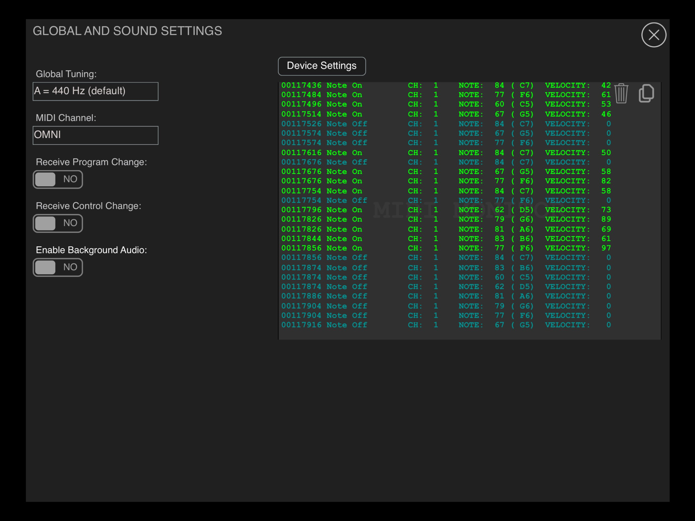Select row 00117856 Note On F6

click(446, 248)
